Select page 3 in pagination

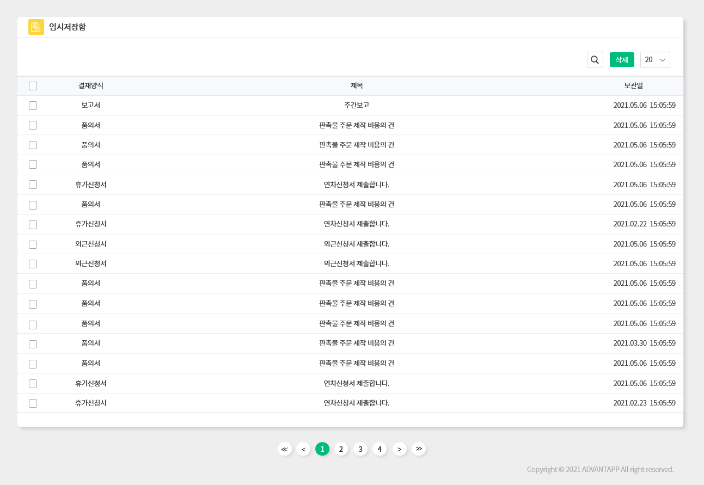[x=360, y=449]
